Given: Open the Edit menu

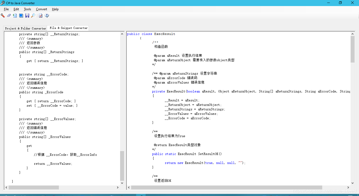Looking at the screenshot, I should [x=16, y=9].
